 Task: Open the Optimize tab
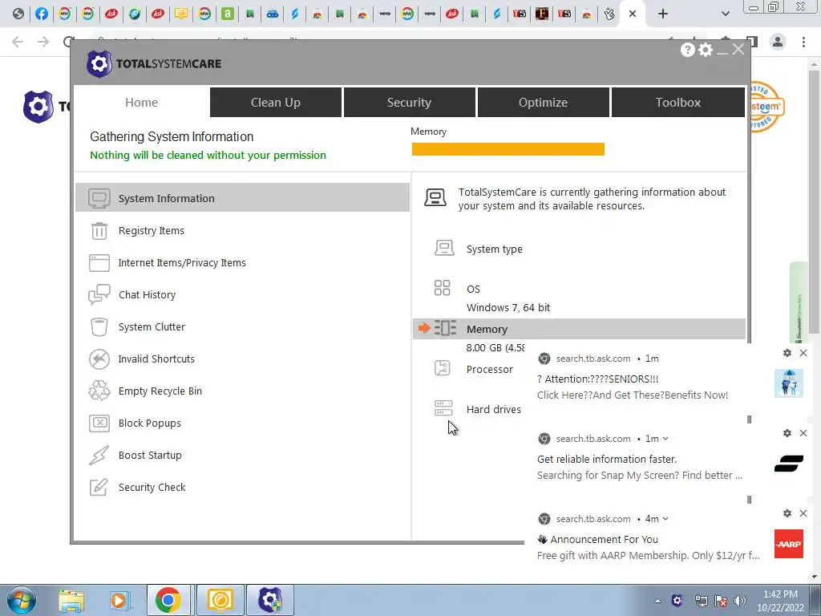(x=543, y=102)
